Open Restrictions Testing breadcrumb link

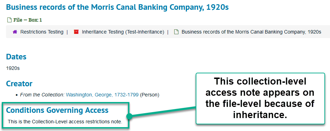pos(42,32)
